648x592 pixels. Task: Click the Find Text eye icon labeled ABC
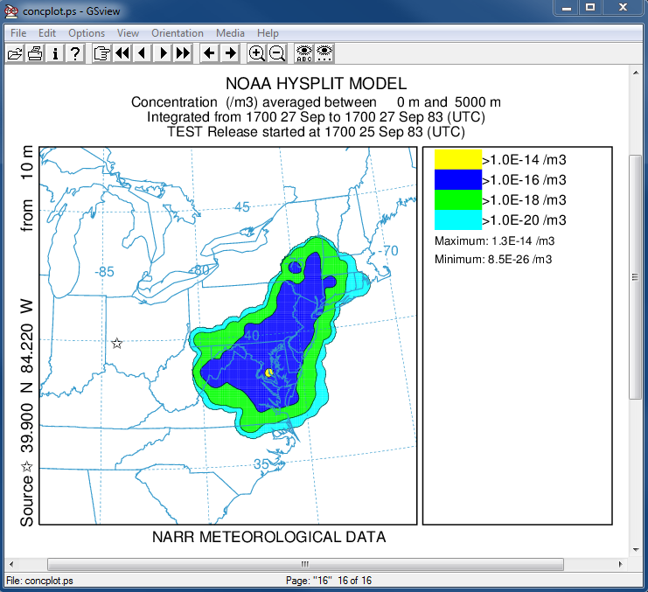tap(303, 53)
